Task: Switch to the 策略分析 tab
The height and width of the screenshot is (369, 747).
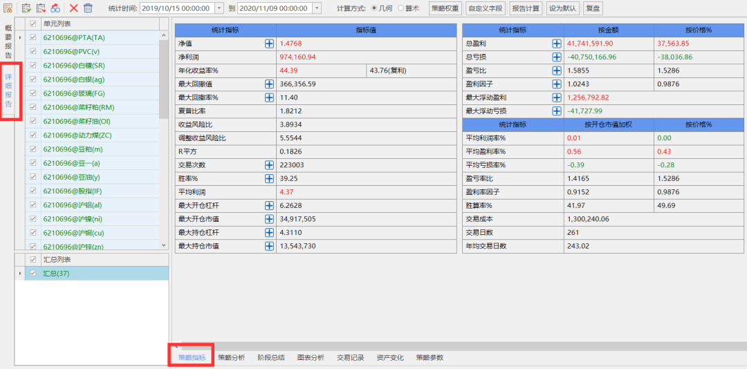Action: tap(231, 357)
